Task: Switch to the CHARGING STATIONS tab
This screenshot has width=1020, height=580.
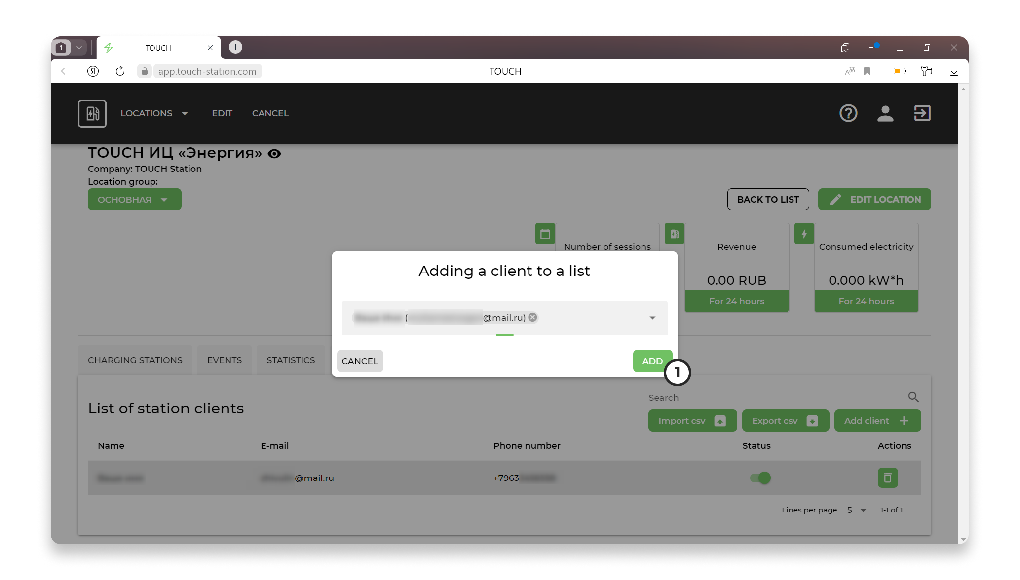Action: click(135, 360)
